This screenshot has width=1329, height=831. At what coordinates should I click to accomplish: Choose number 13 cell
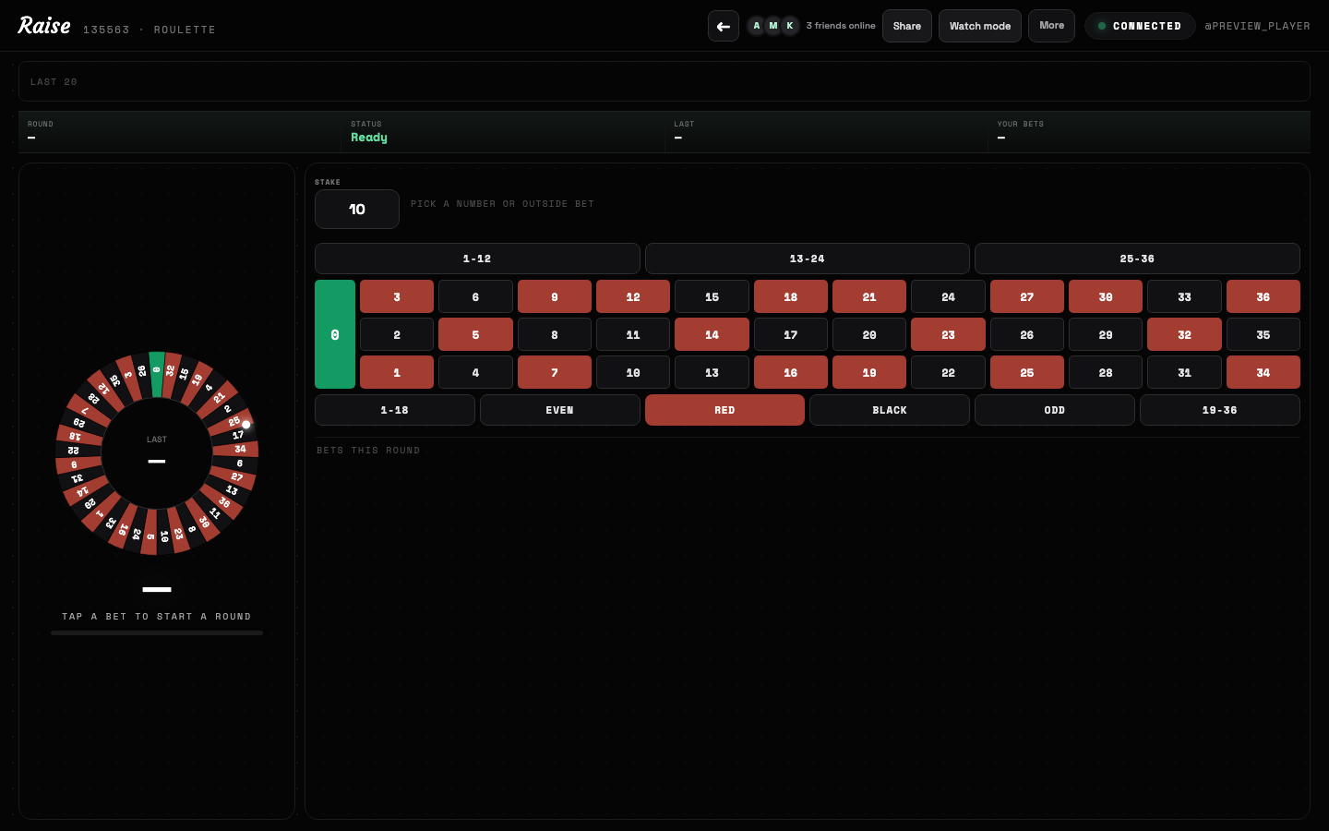712,372
